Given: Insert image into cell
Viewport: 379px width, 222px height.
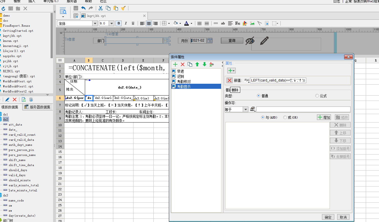Looking at the screenshot, I should [252, 23].
